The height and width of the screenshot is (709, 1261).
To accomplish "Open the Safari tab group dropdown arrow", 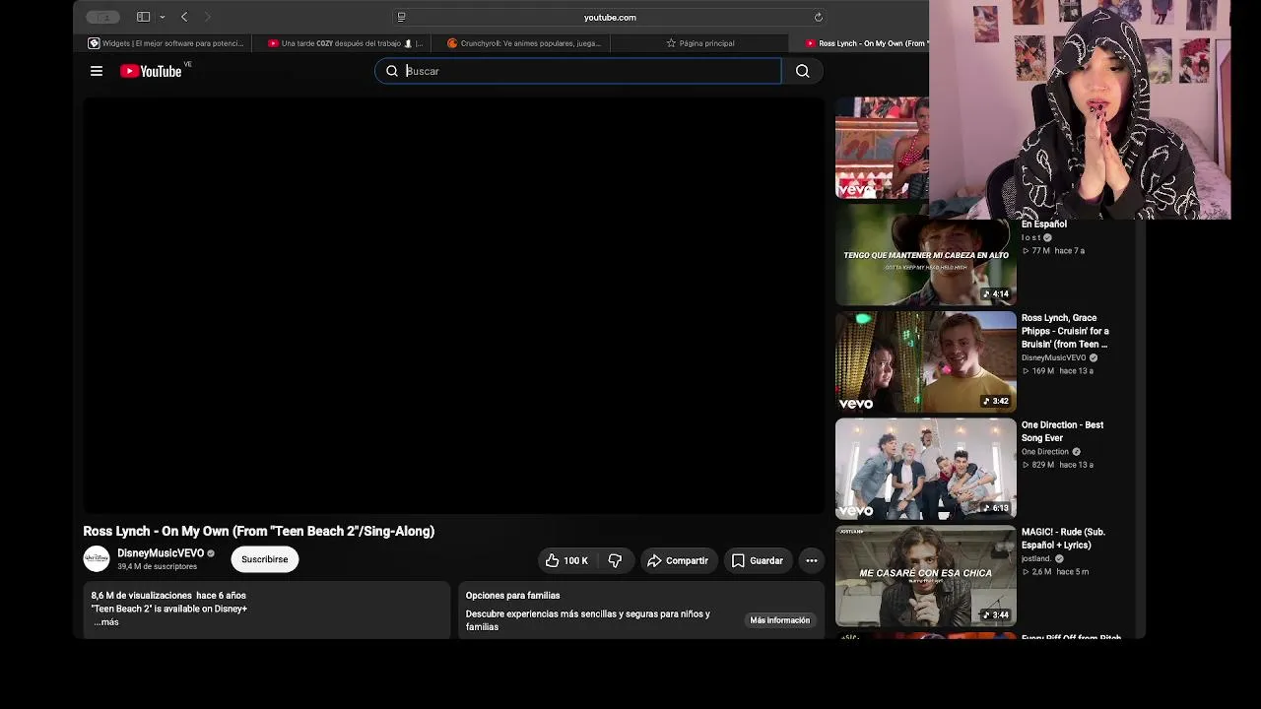I will (162, 17).
